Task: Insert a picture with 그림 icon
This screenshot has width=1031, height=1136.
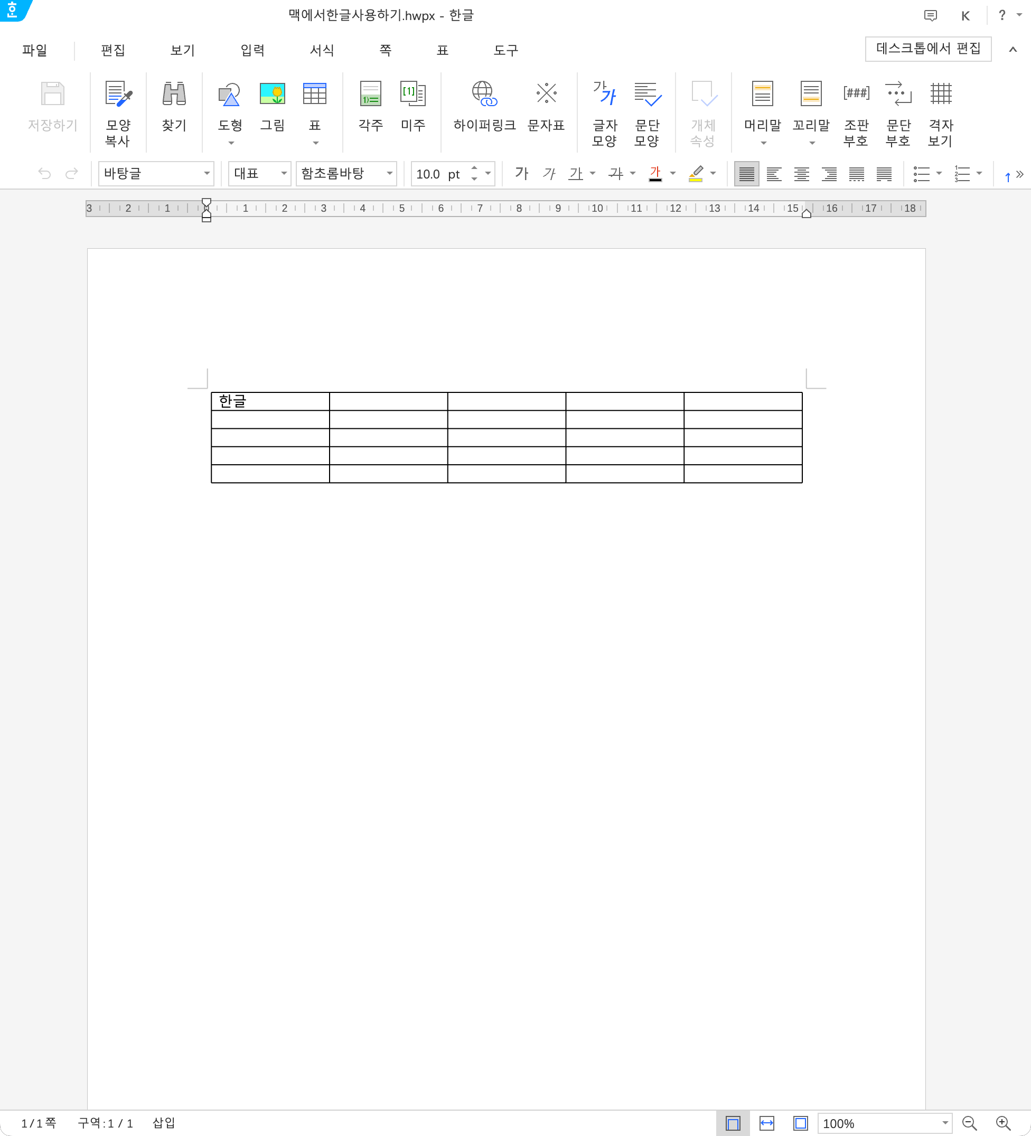Action: [x=272, y=94]
